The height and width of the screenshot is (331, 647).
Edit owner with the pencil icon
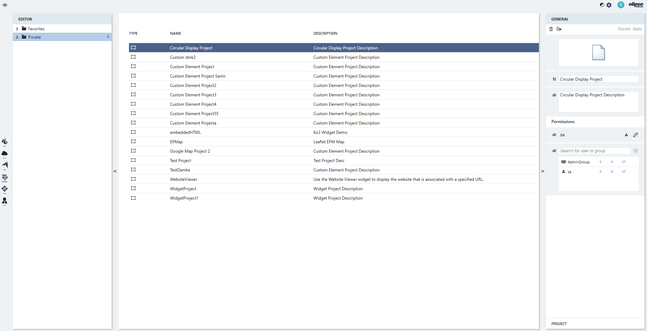[636, 135]
